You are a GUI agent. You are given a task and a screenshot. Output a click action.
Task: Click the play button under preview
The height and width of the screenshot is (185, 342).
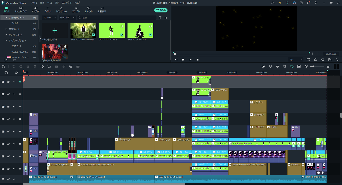(190, 60)
